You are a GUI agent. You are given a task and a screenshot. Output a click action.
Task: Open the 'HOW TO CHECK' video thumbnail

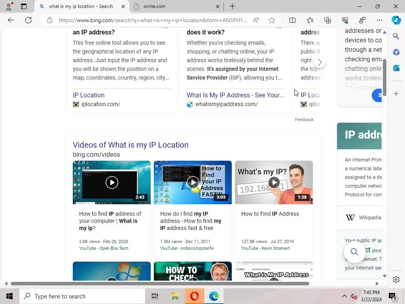tap(193, 271)
